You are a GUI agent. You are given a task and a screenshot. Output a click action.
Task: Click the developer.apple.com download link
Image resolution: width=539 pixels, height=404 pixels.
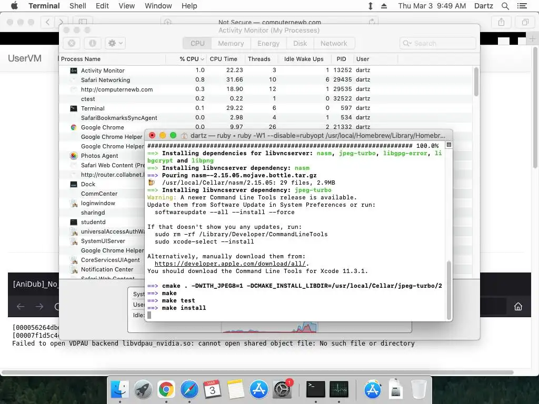[230, 264]
